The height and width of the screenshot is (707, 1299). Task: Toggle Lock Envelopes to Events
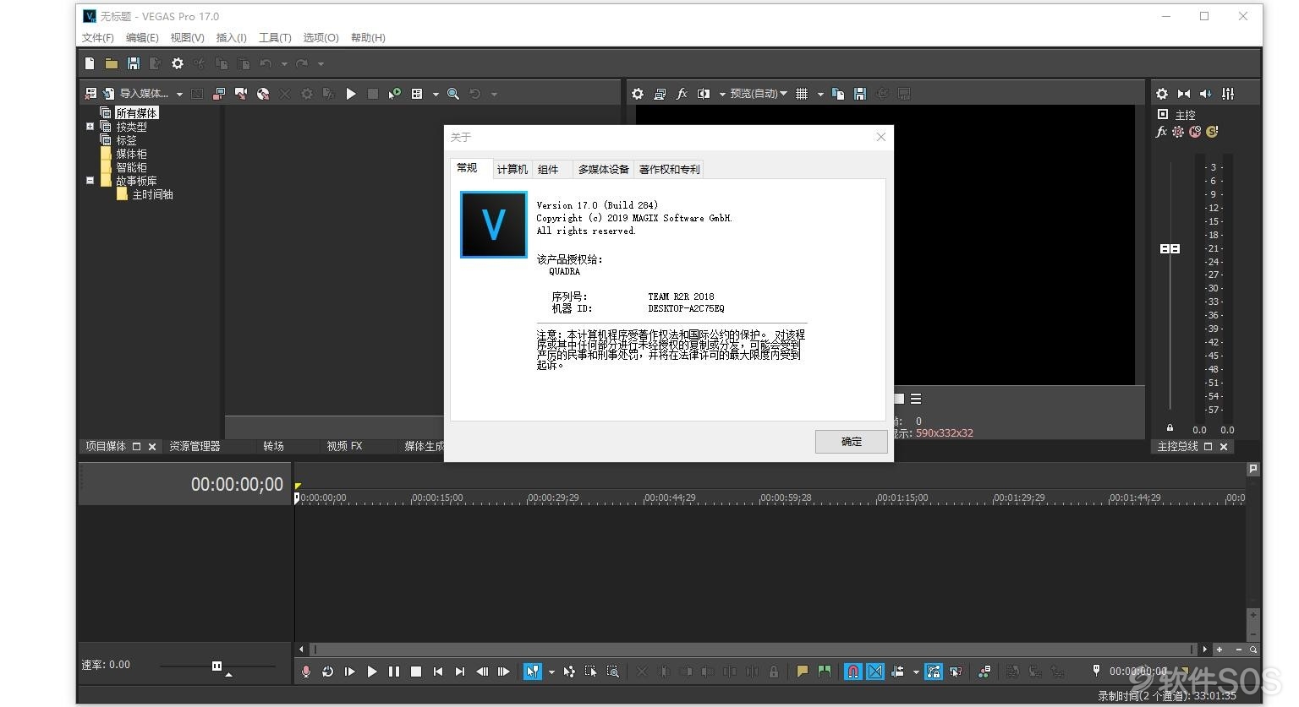tap(934, 672)
